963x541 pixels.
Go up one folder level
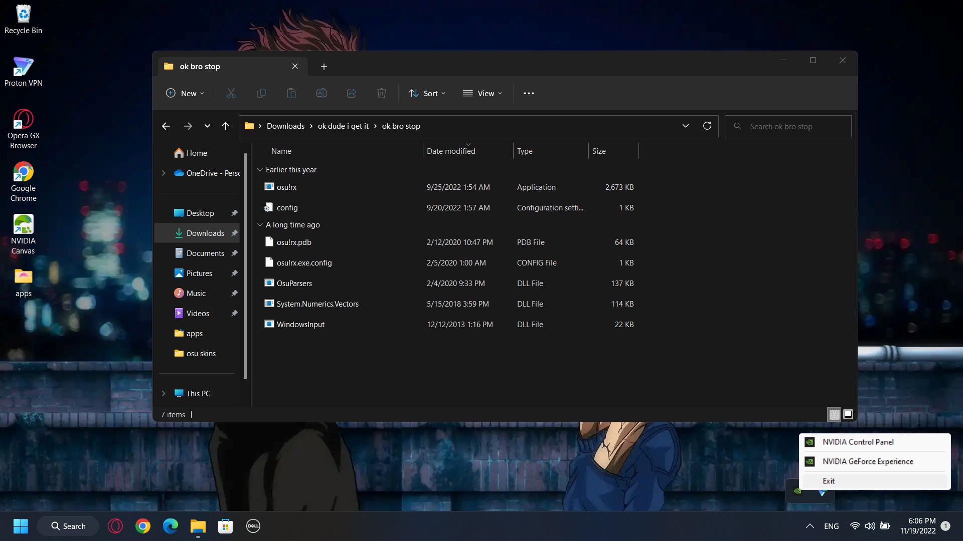(225, 126)
